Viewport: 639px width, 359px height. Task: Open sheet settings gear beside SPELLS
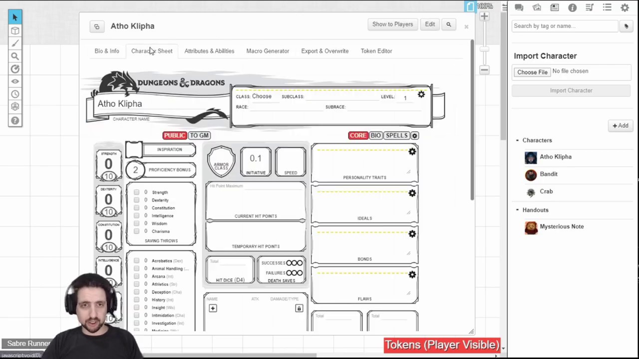pyautogui.click(x=414, y=136)
